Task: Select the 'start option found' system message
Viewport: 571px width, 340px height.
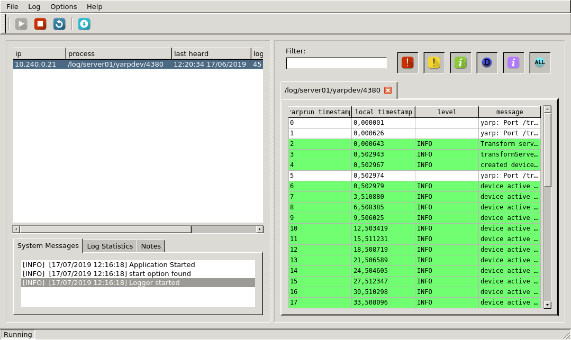Action: coord(138,274)
